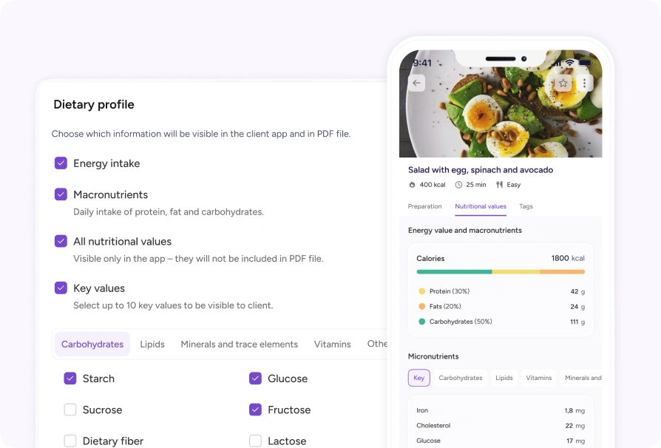661x448 pixels.
Task: Uncheck the Energy intake checkbox
Action: pos(61,163)
